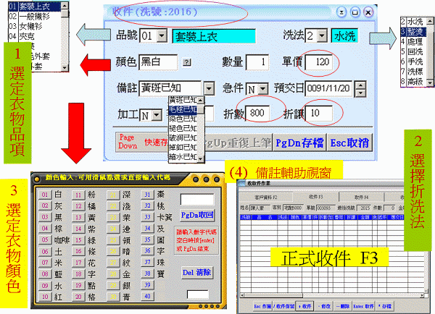The width and height of the screenshot is (435, 314).
Task: Pick the 03 button for 黑 color
Action: [x=44, y=216]
